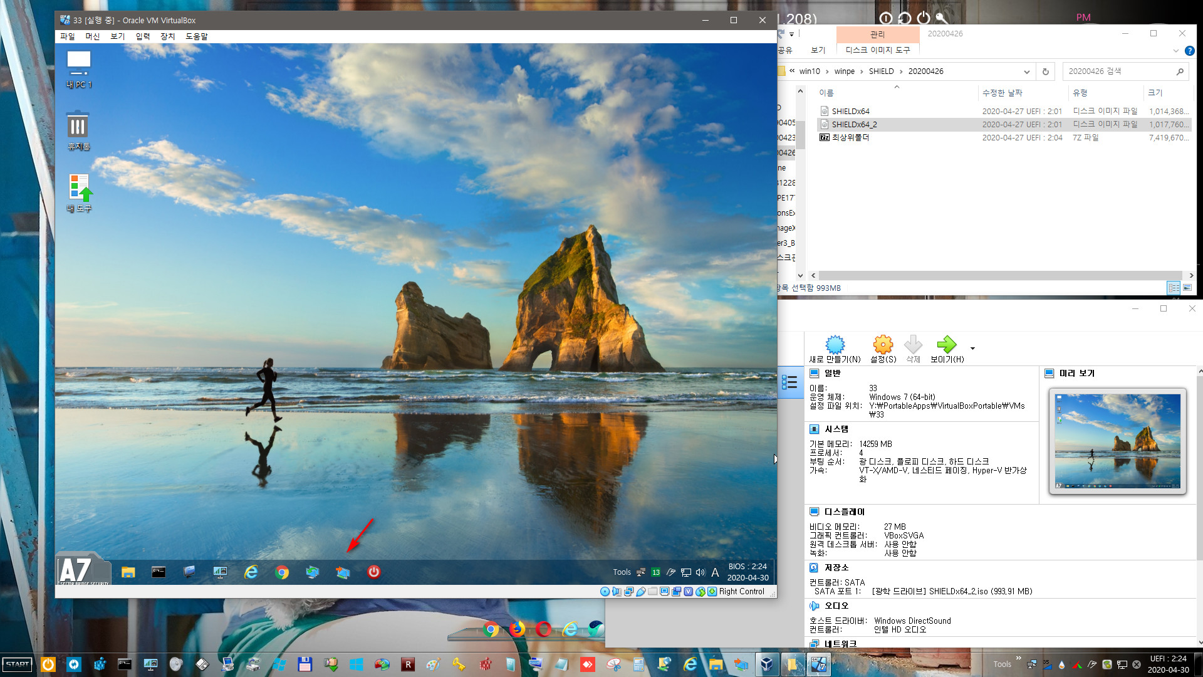This screenshot has height=677, width=1203.
Task: Click Explorer horizontal scrollbar
Action: 1000,275
